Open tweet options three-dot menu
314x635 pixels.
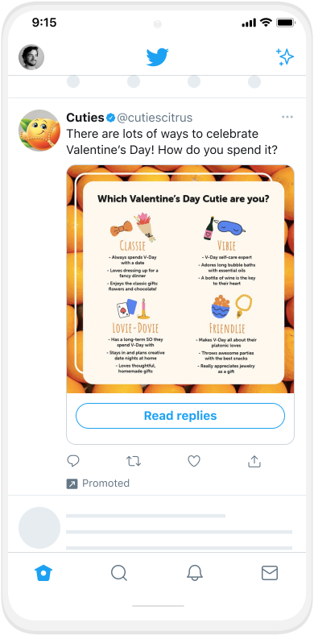[287, 117]
